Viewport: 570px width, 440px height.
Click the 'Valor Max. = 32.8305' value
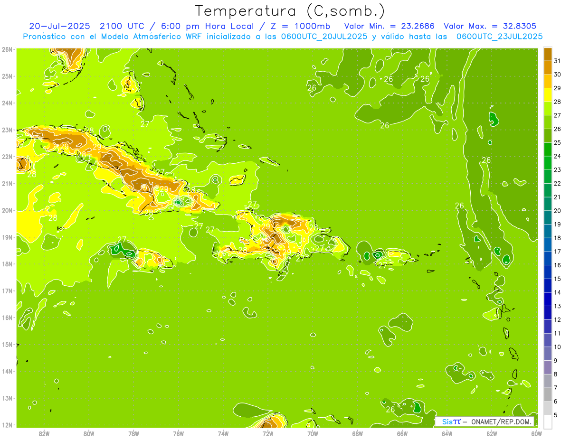(490, 26)
